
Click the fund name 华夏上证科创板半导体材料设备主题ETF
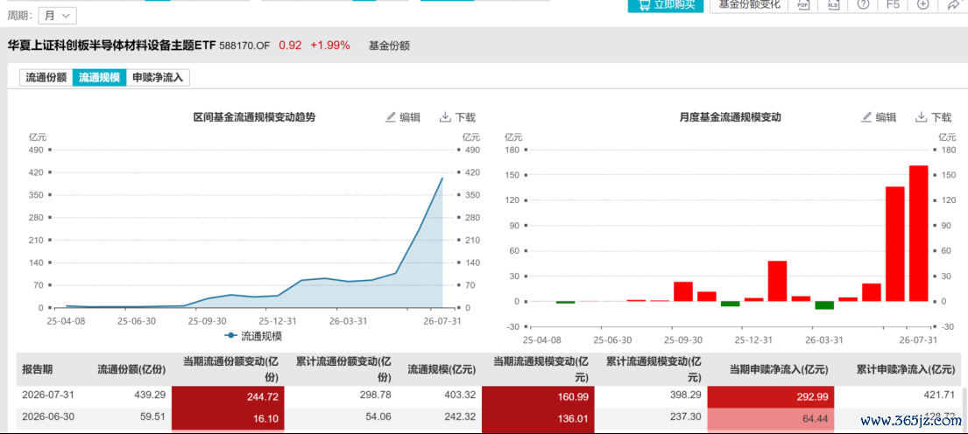point(111,45)
